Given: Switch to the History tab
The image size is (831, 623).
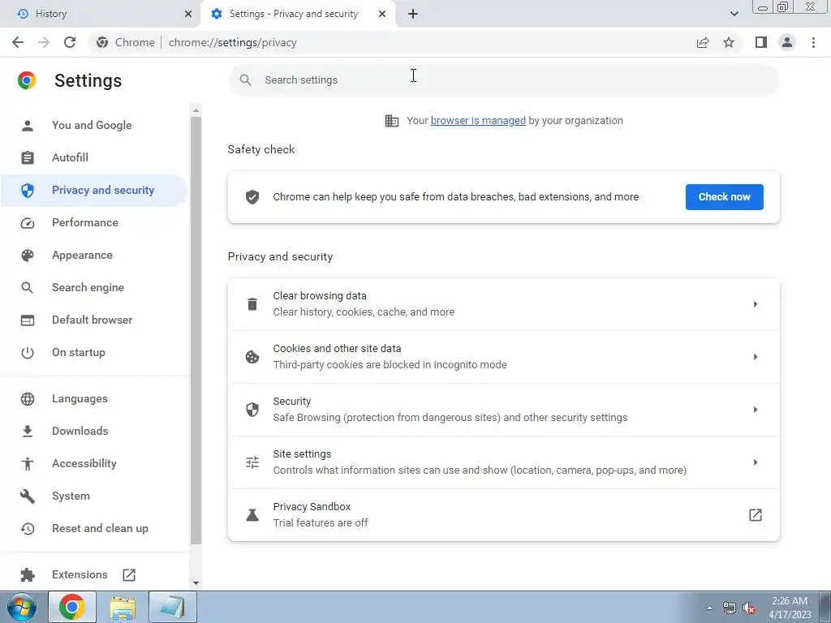Looking at the screenshot, I should coord(100,14).
